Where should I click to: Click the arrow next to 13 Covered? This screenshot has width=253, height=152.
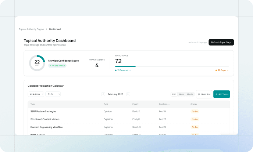click(x=130, y=70)
